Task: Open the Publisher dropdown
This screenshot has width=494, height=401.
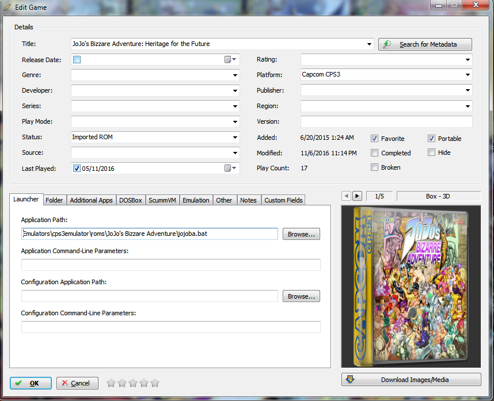Action: (468, 90)
